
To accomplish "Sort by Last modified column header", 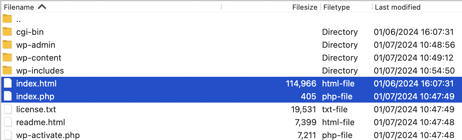I will click(x=397, y=7).
